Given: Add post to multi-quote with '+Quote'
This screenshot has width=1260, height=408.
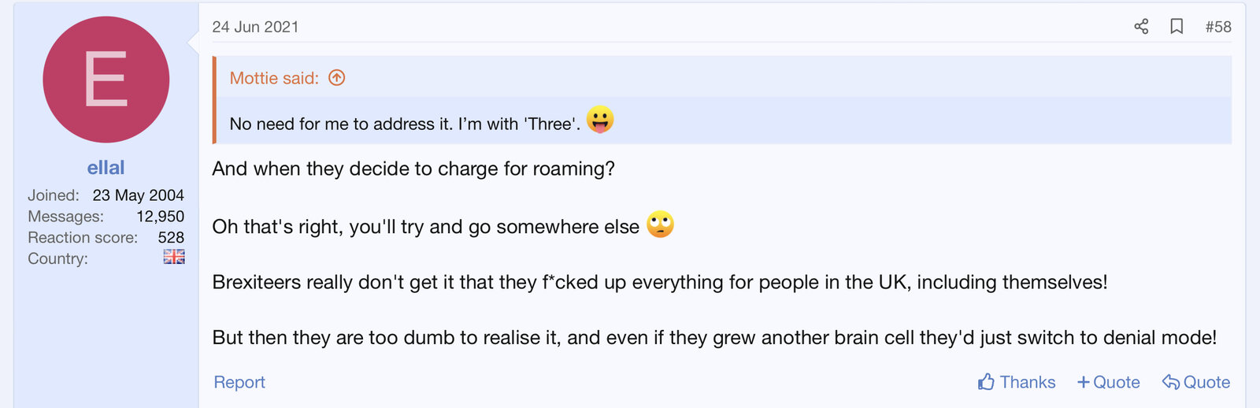Looking at the screenshot, I should [x=1109, y=382].
